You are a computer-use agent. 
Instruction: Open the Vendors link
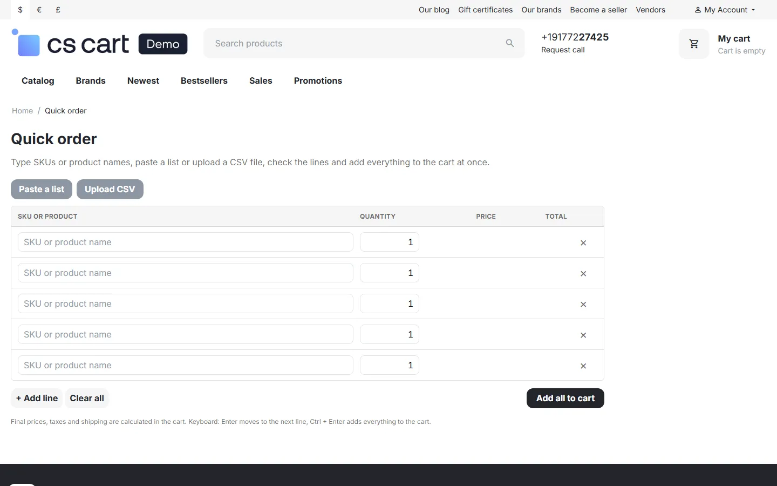650,10
